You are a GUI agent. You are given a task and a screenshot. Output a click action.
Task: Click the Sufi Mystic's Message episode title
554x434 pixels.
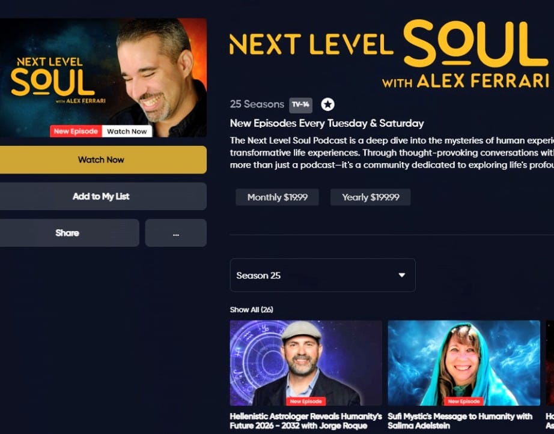click(460, 421)
